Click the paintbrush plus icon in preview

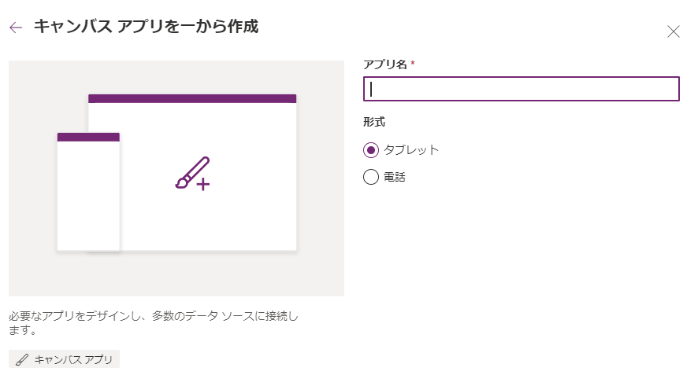192,174
